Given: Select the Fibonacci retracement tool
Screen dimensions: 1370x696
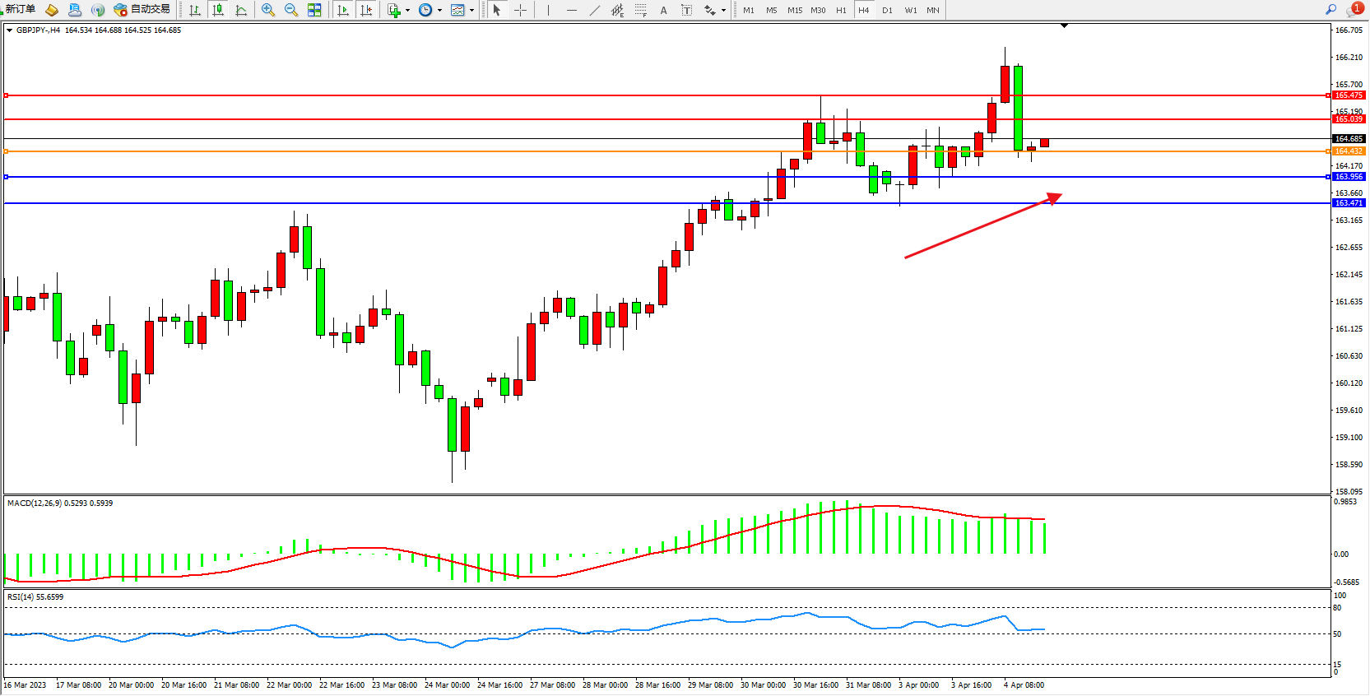Looking at the screenshot, I should (640, 10).
